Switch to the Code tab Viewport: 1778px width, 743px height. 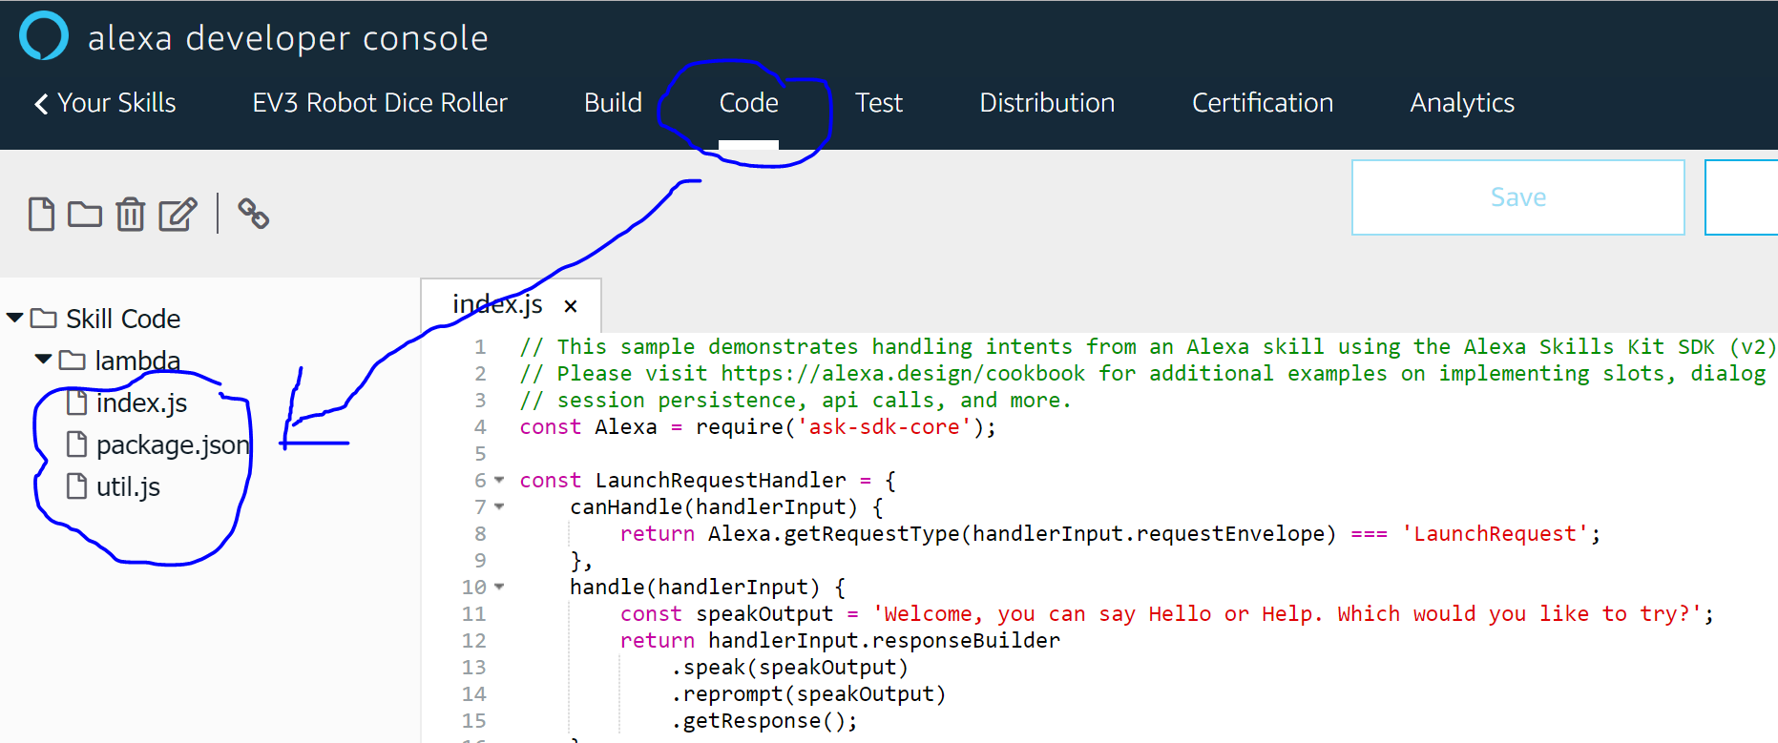click(749, 103)
